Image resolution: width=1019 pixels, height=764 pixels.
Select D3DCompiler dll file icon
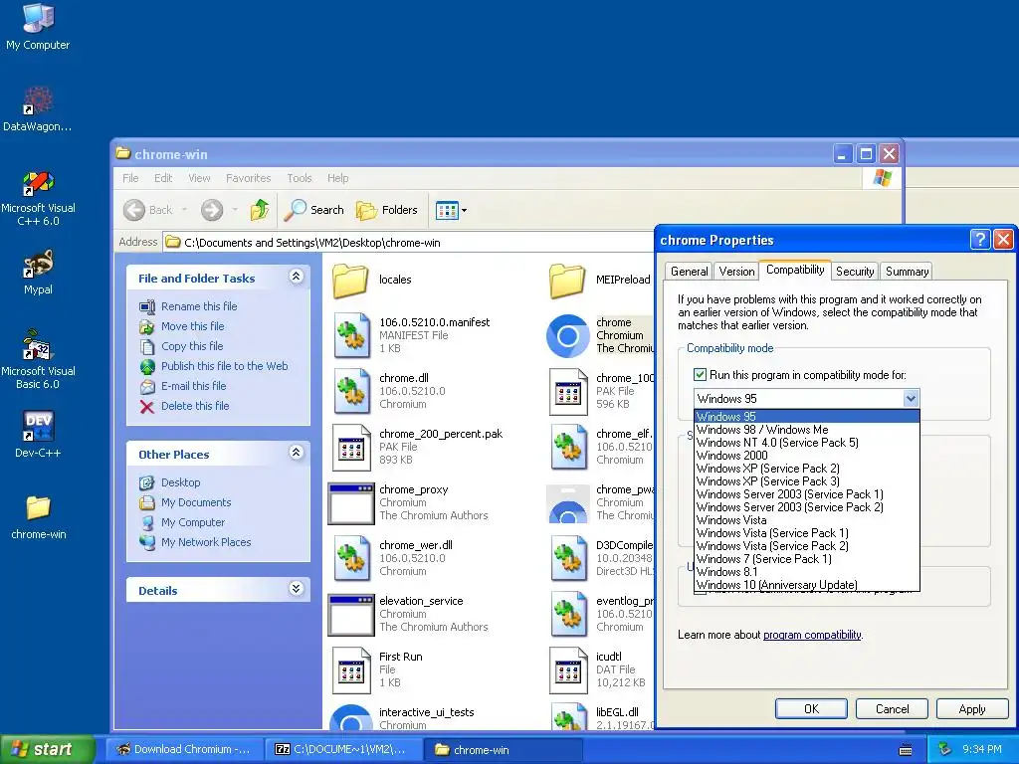click(x=568, y=559)
